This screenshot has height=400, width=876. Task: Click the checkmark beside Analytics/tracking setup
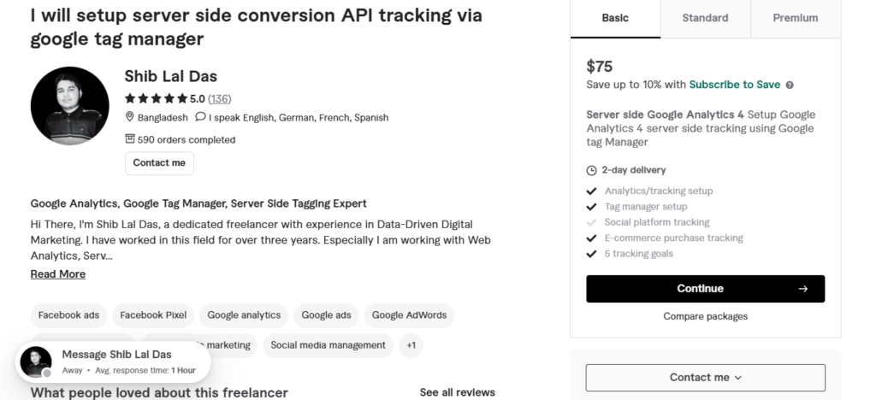(592, 191)
